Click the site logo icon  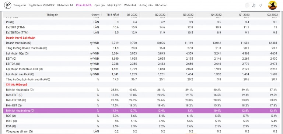[x=7, y=5]
